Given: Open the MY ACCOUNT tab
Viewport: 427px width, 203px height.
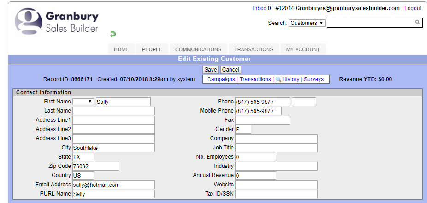Looking at the screenshot, I should point(303,49).
